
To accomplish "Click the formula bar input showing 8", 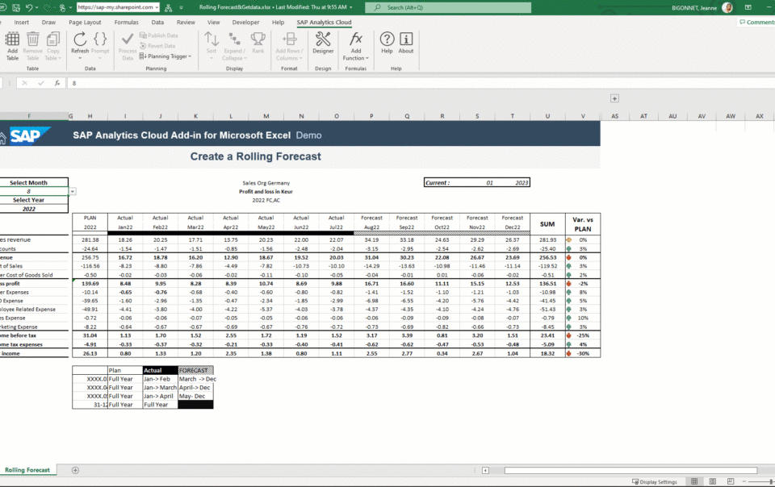I will 420,83.
